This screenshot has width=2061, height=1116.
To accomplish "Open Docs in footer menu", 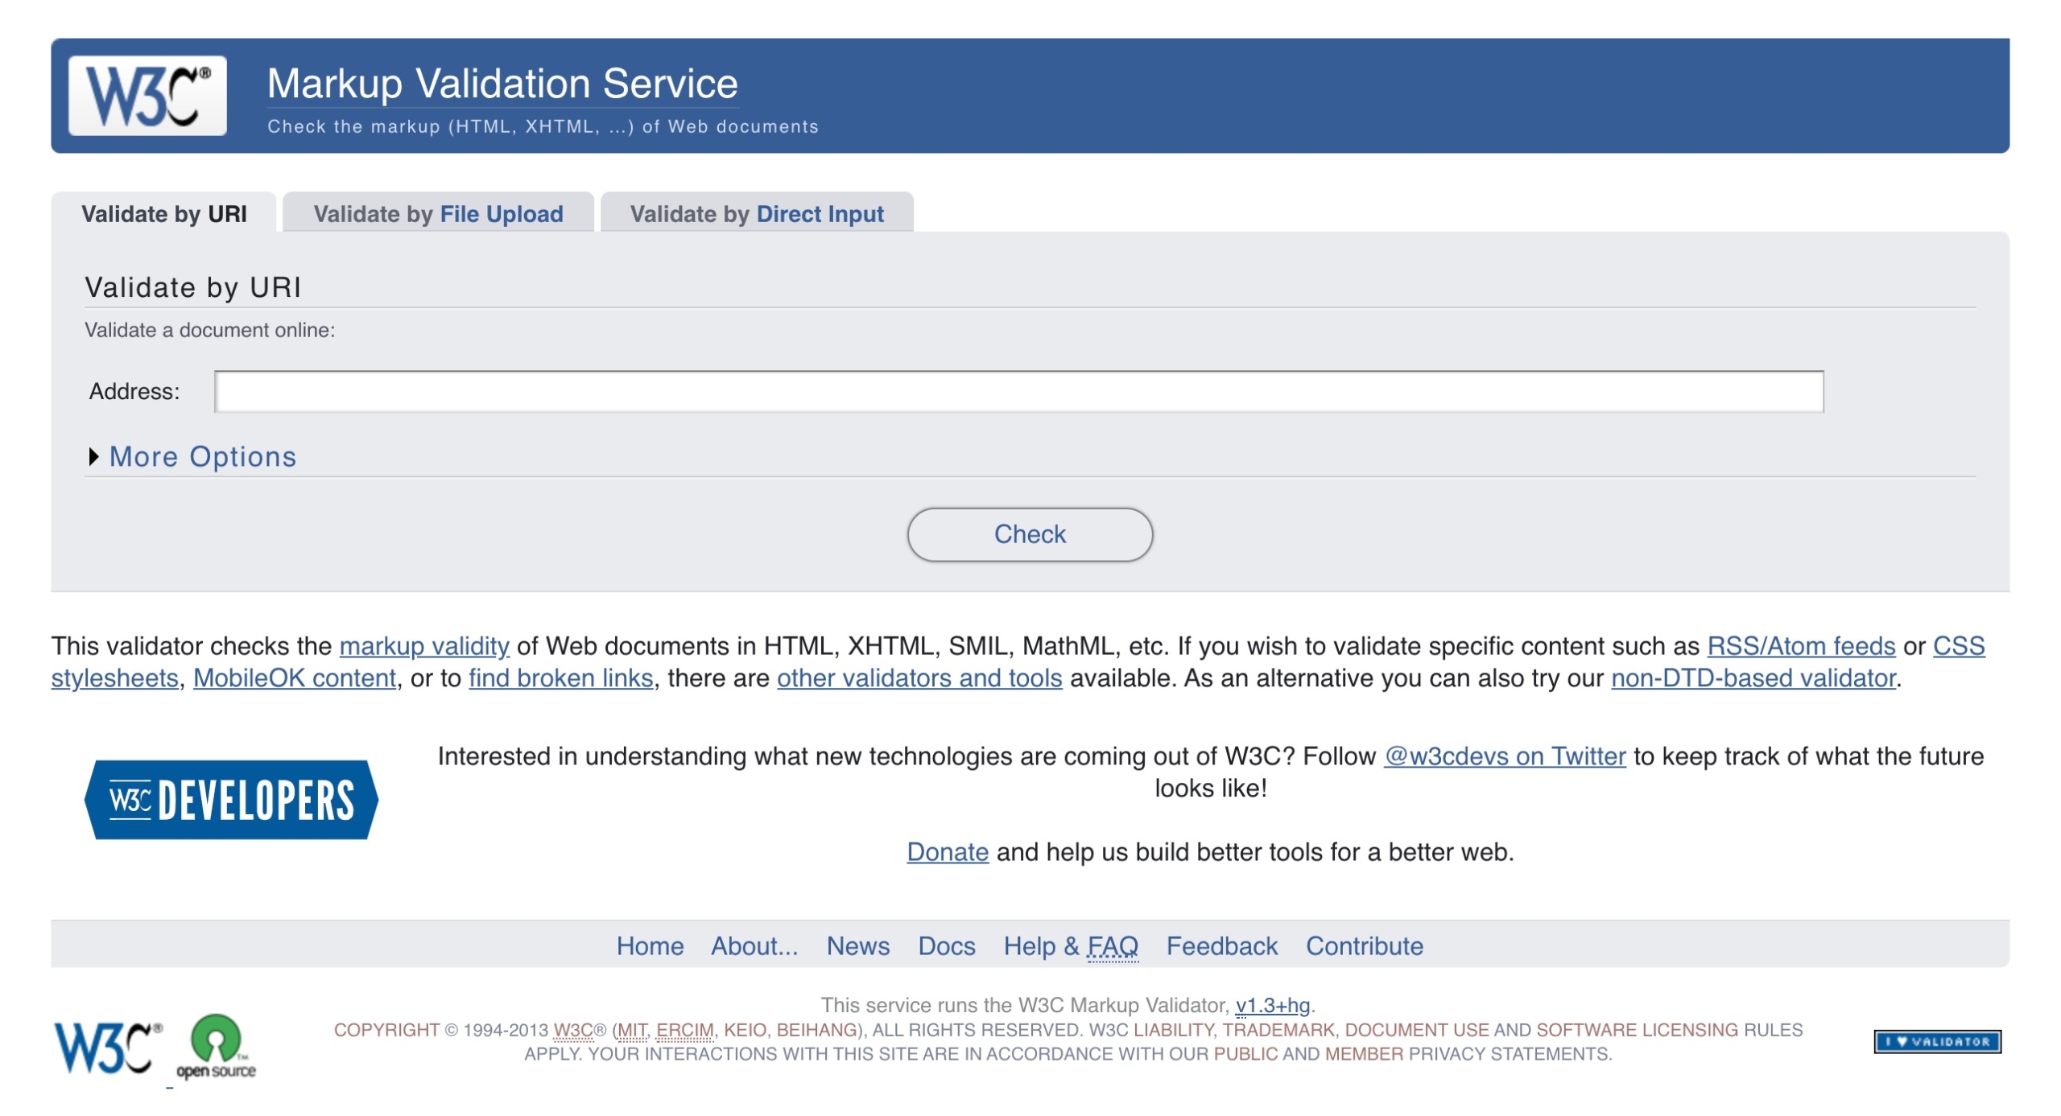I will pyautogui.click(x=947, y=946).
